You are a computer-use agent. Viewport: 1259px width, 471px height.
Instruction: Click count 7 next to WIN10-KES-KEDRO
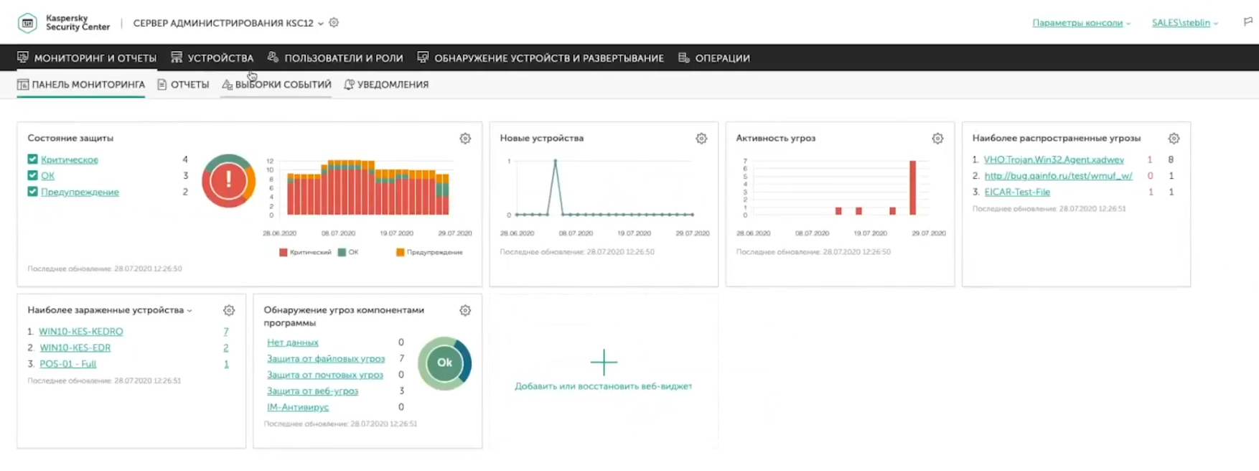(225, 332)
